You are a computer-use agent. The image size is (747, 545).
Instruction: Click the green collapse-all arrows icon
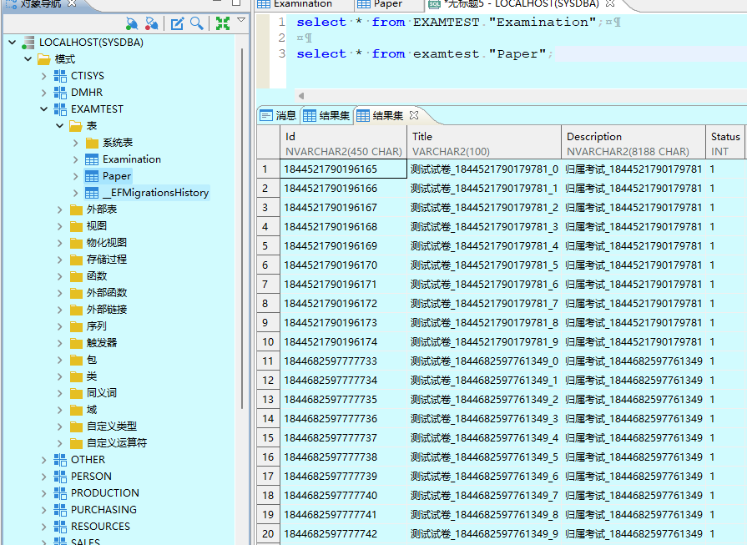223,23
